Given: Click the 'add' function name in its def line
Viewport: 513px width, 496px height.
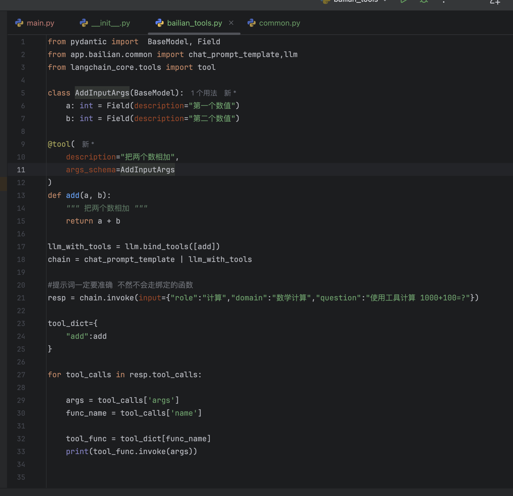Looking at the screenshot, I should (x=72, y=195).
